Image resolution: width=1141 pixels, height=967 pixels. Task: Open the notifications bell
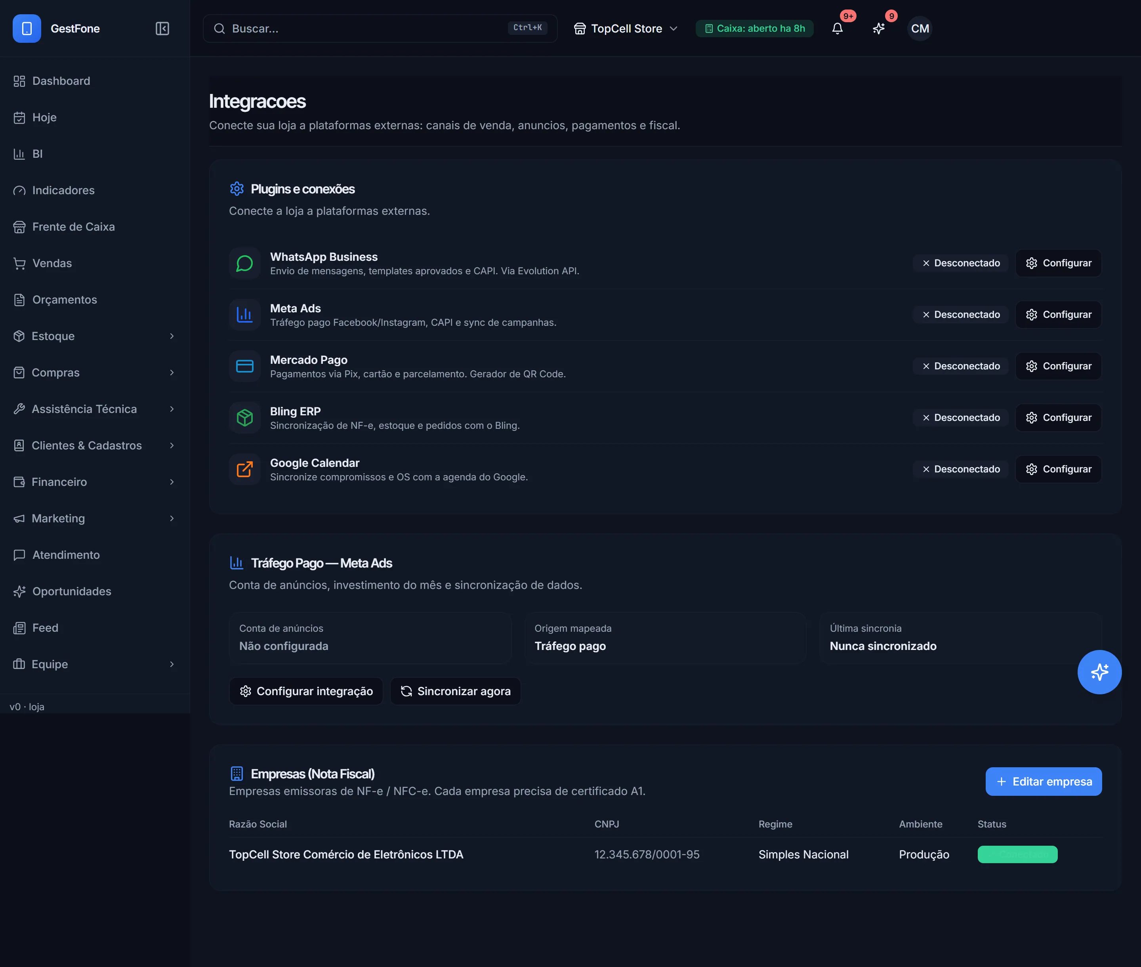(x=838, y=29)
